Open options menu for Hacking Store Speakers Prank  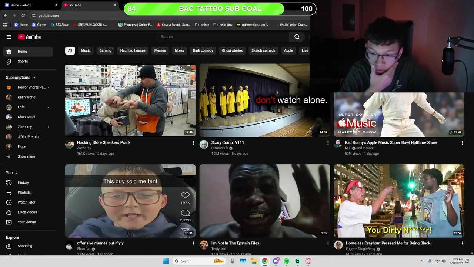coord(193,143)
